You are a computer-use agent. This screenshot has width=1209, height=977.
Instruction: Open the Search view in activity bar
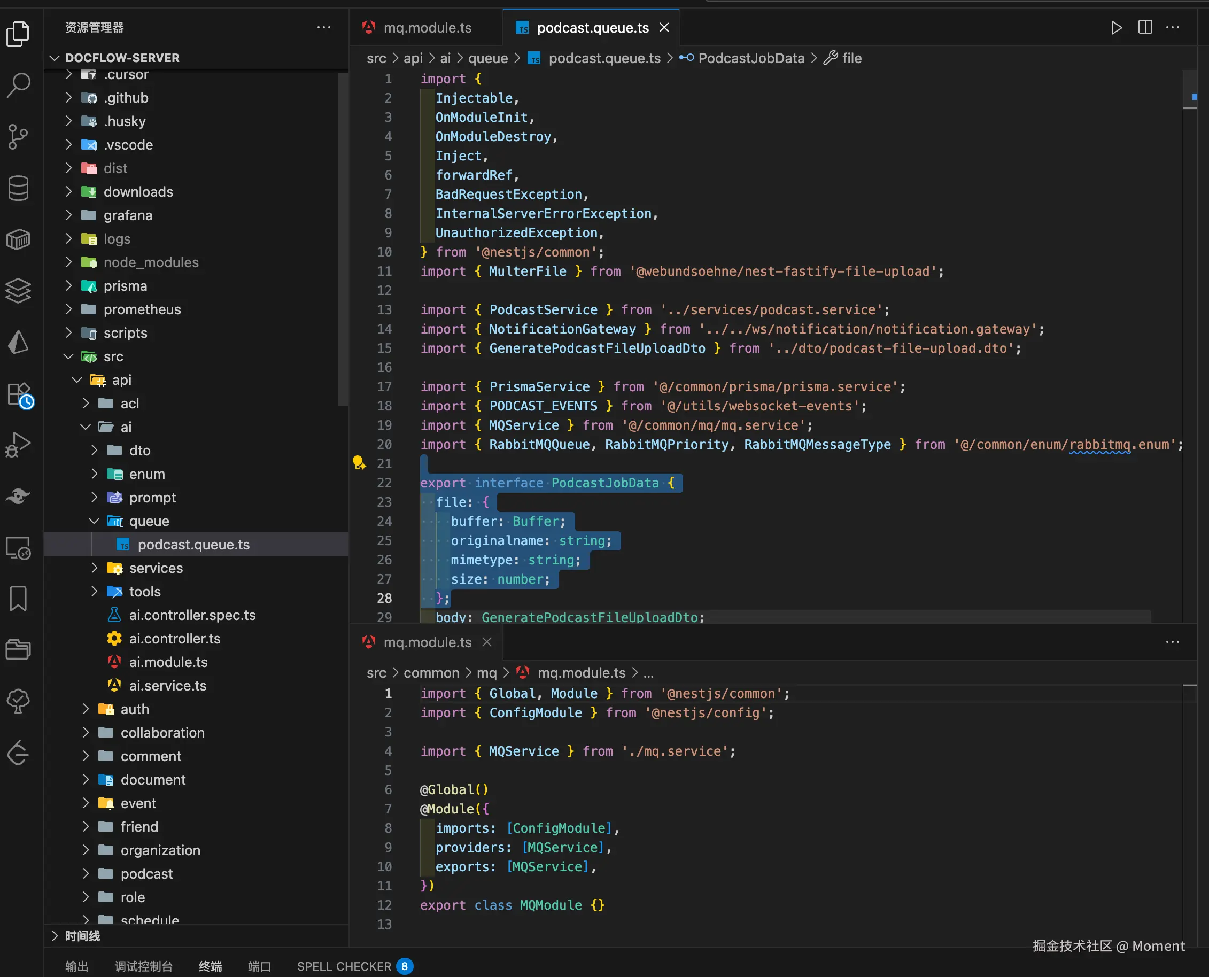(19, 85)
